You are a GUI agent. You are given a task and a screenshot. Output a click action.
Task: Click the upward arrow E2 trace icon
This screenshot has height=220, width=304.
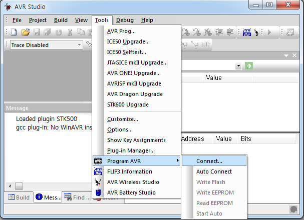194,44
